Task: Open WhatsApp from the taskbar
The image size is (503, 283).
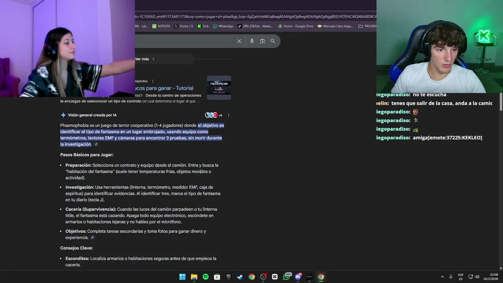Action: click(x=286, y=277)
